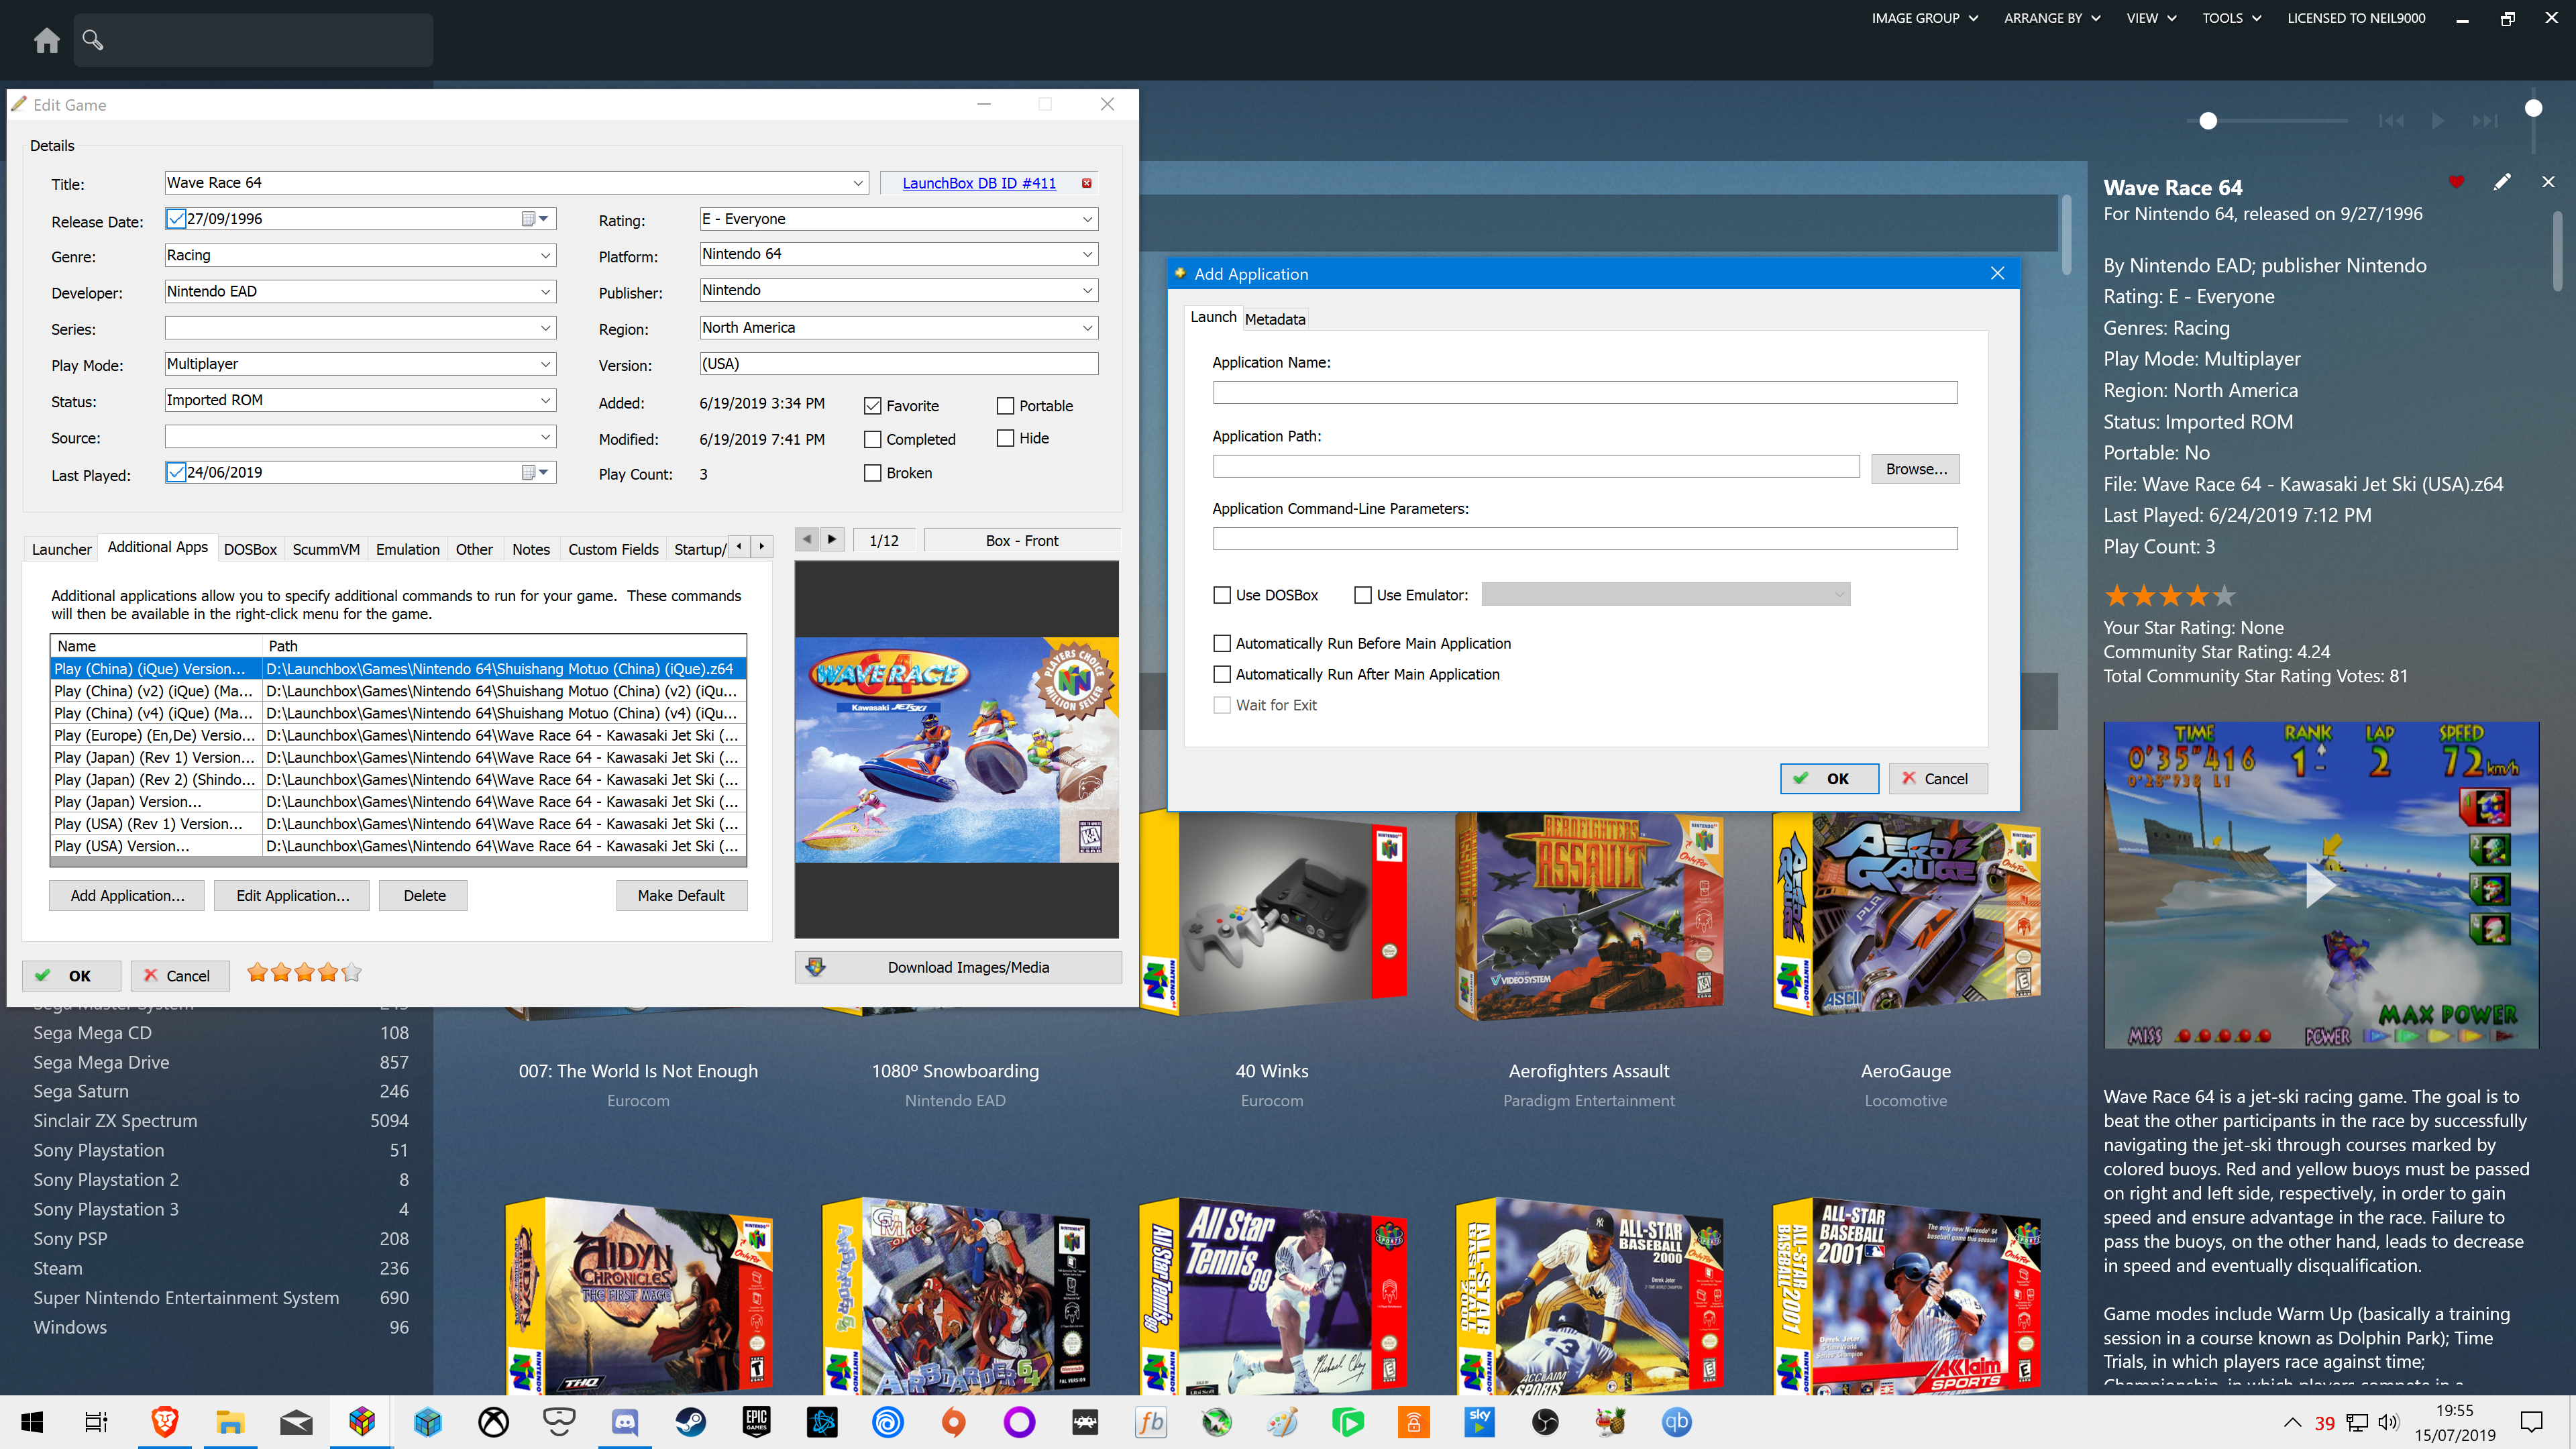Viewport: 2576px width, 1449px height.
Task: Play music with top play button
Action: point(2438,121)
